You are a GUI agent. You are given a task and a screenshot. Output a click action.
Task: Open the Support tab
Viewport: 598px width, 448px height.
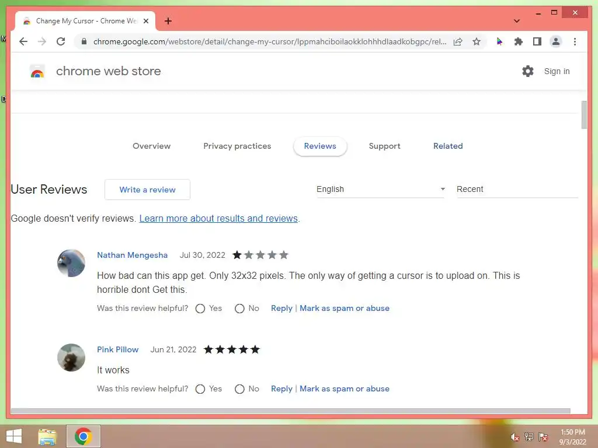pos(384,146)
